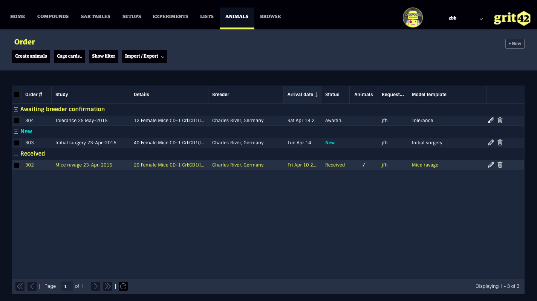Go to the next page using the arrow icon

coord(96,286)
